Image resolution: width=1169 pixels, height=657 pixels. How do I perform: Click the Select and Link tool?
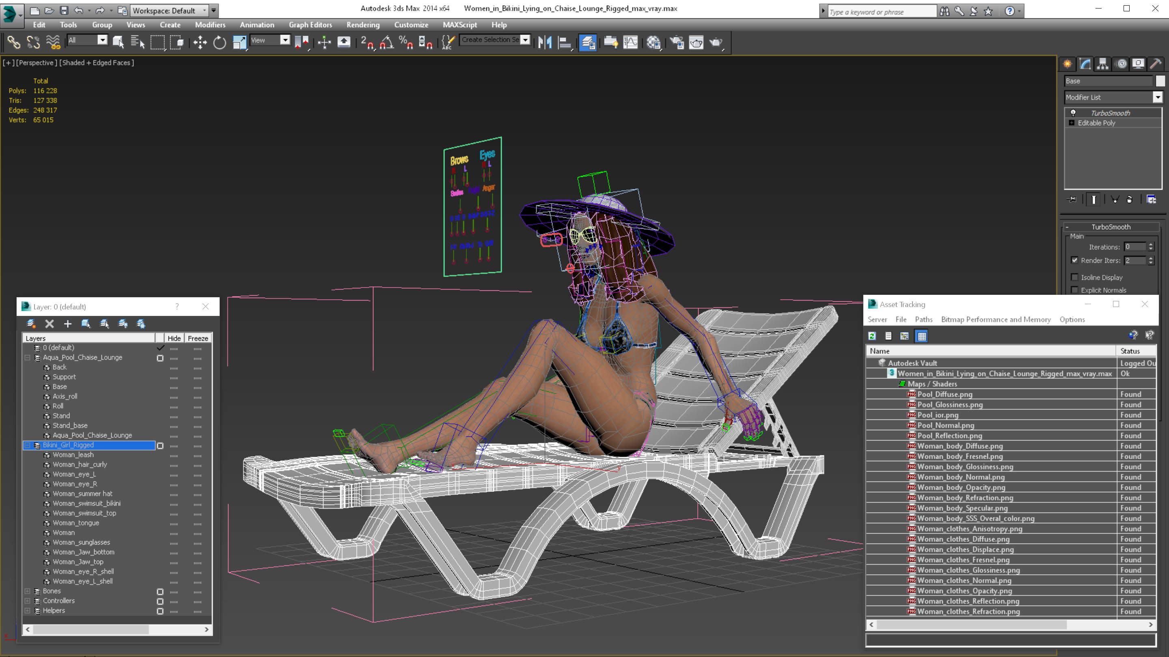[x=14, y=42]
